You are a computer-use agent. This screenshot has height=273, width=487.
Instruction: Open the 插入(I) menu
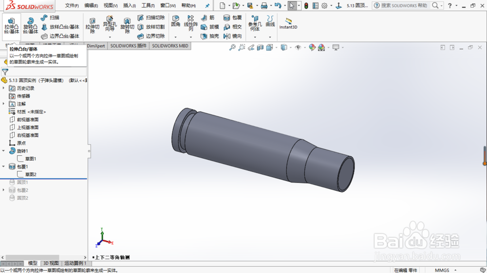(x=130, y=5)
